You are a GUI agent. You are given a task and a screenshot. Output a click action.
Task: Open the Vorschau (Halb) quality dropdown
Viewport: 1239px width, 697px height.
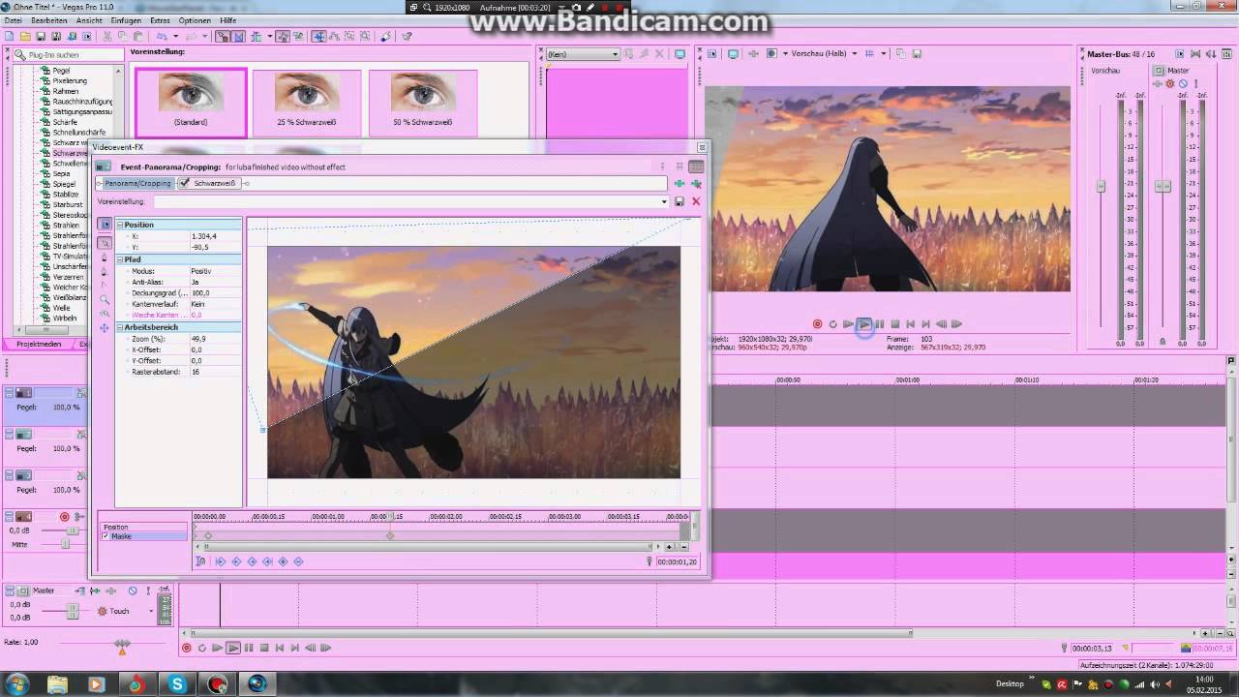[x=855, y=54]
